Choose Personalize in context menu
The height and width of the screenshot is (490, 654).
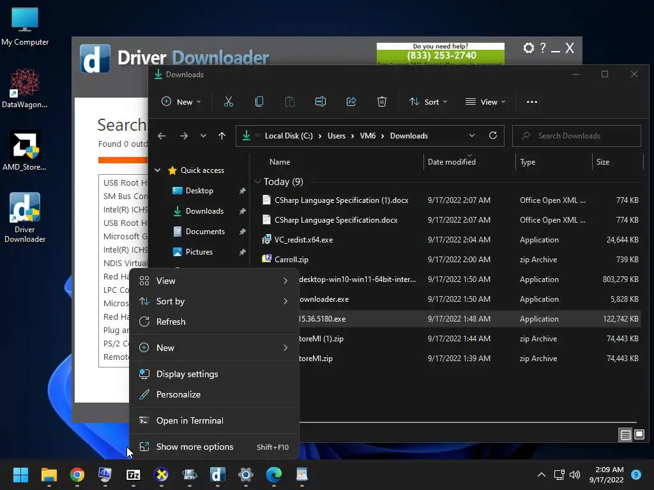coord(215,394)
